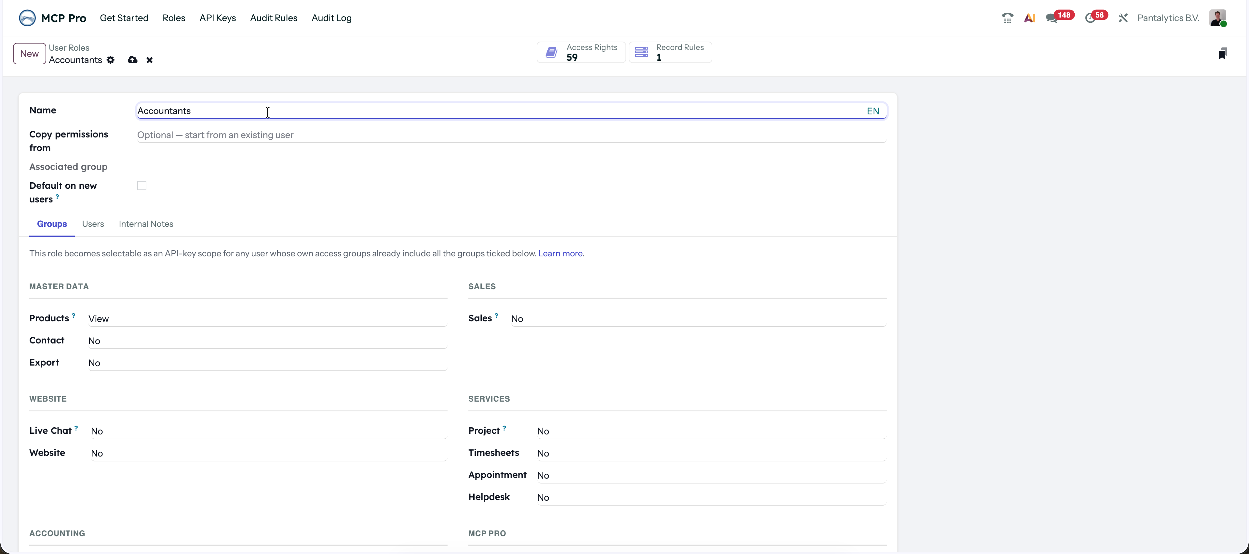Go to the User Roles breadcrumb
The image size is (1249, 554).
[69, 47]
